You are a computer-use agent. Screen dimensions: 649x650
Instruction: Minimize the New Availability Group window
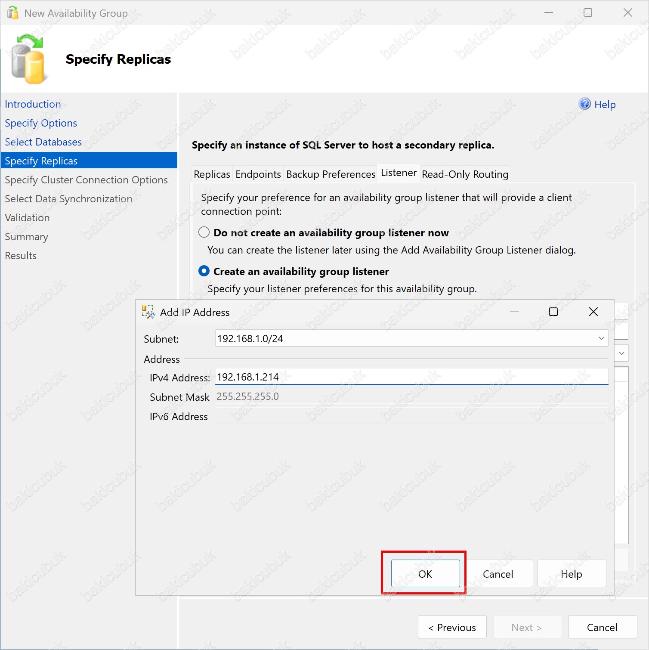[548, 12]
